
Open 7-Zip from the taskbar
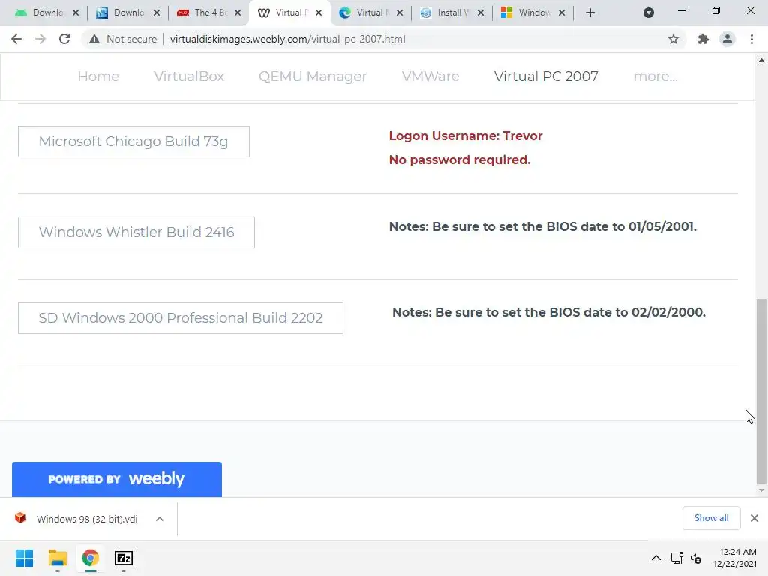(x=124, y=558)
